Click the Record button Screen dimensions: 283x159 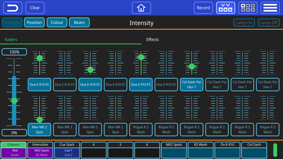pos(203,8)
